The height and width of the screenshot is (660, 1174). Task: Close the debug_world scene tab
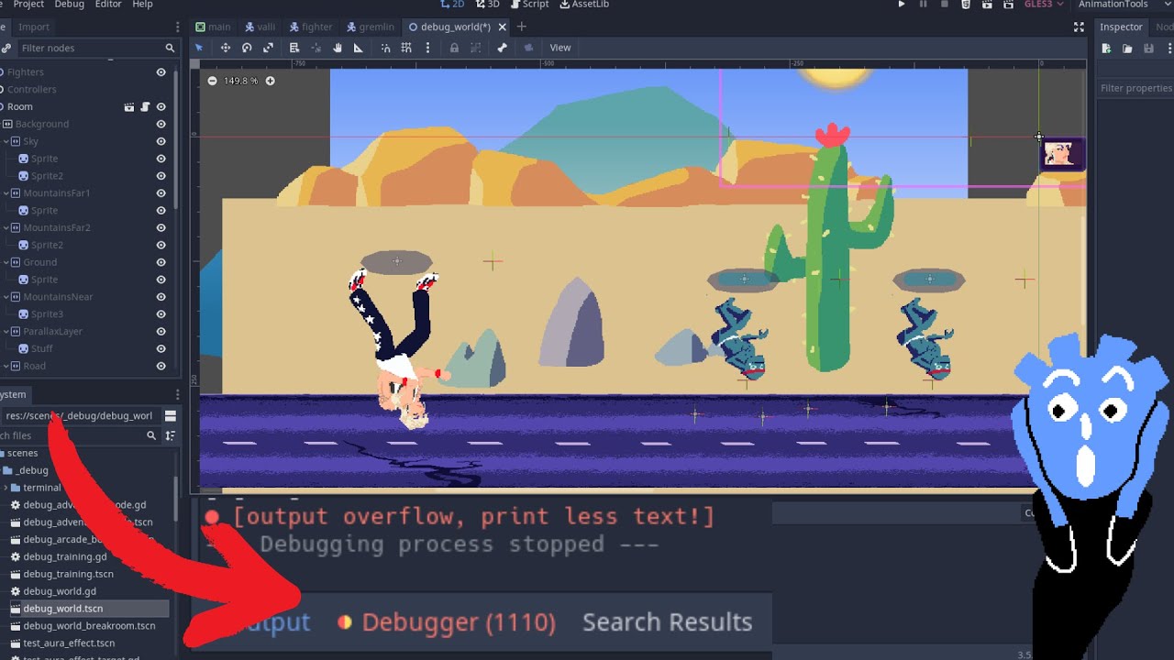[501, 27]
